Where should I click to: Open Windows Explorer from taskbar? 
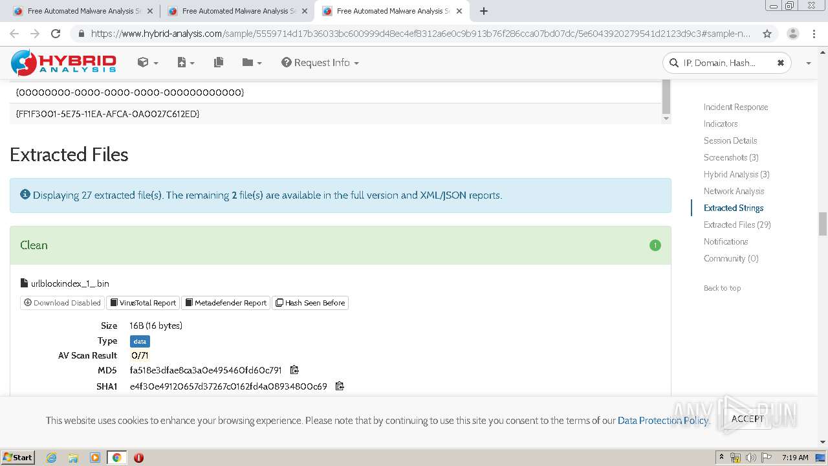click(73, 458)
